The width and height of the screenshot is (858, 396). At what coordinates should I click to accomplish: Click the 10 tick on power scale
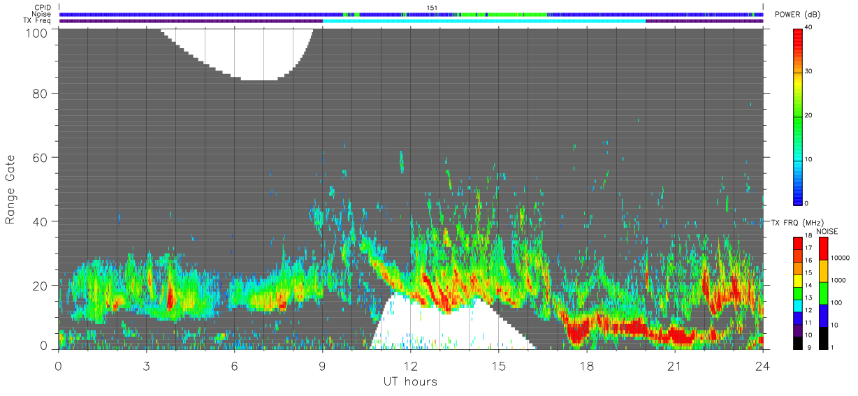pyautogui.click(x=808, y=159)
